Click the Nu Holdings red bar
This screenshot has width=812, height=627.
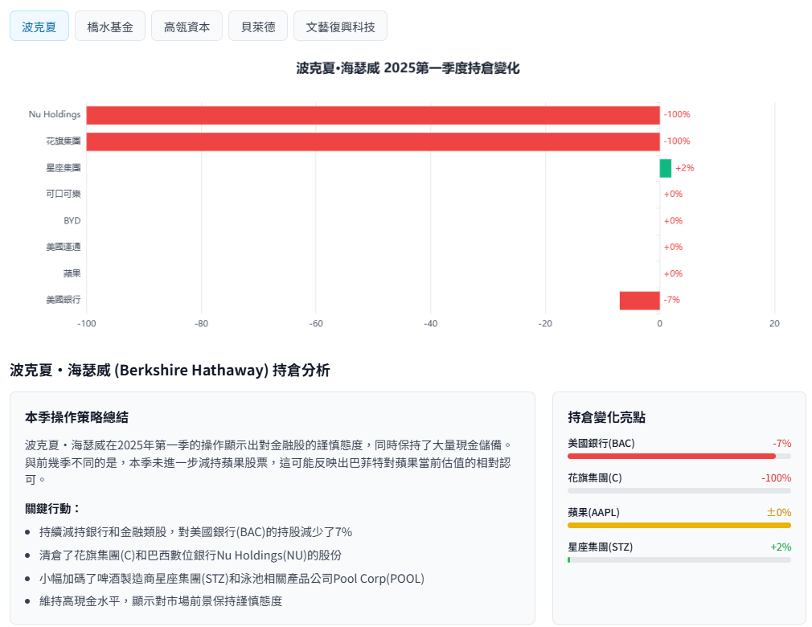click(x=373, y=115)
